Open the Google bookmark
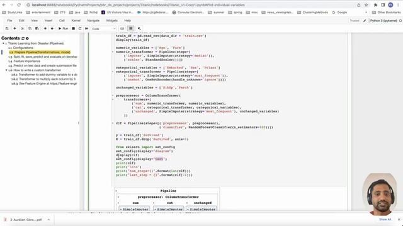The image size is (403, 226). tap(339, 13)
